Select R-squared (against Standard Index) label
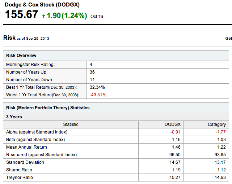Viewport: 232px width, 184px height. pos(41,155)
